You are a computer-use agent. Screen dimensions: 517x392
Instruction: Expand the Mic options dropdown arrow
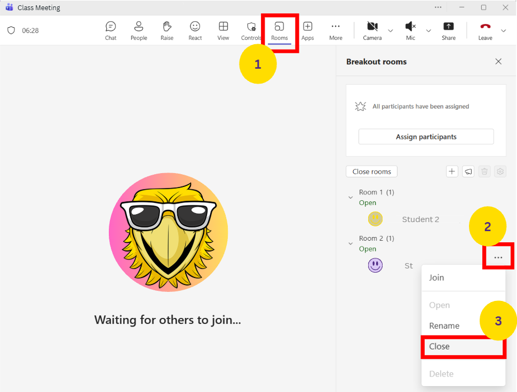click(x=428, y=31)
